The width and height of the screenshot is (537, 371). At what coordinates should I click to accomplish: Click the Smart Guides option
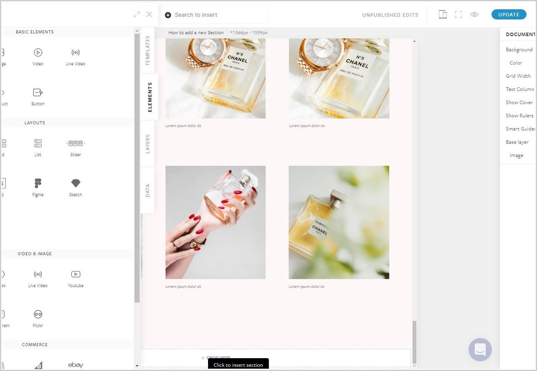[x=520, y=129]
